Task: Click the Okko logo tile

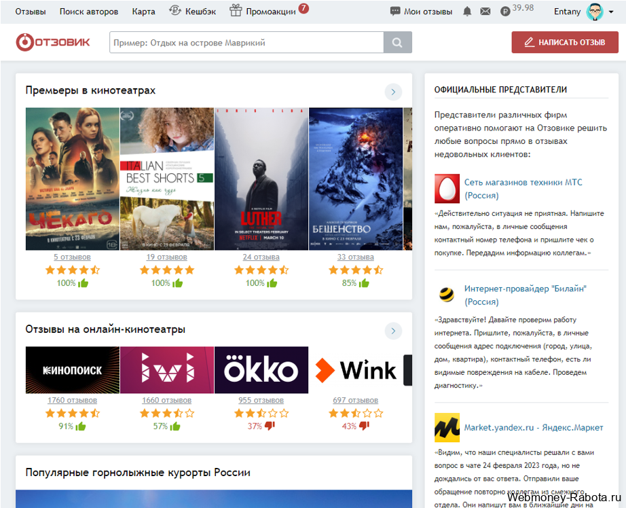Action: pos(261,370)
